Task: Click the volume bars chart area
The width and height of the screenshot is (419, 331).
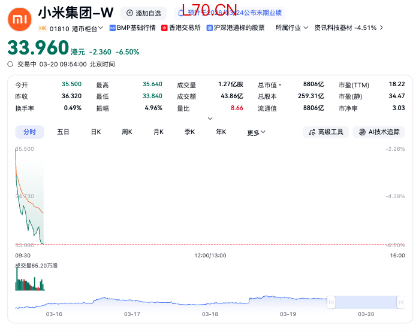Action: [30, 280]
